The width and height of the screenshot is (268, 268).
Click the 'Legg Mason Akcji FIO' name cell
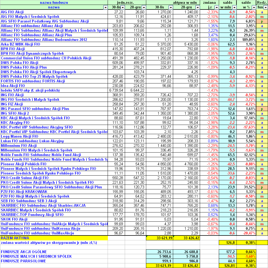[20, 136]
